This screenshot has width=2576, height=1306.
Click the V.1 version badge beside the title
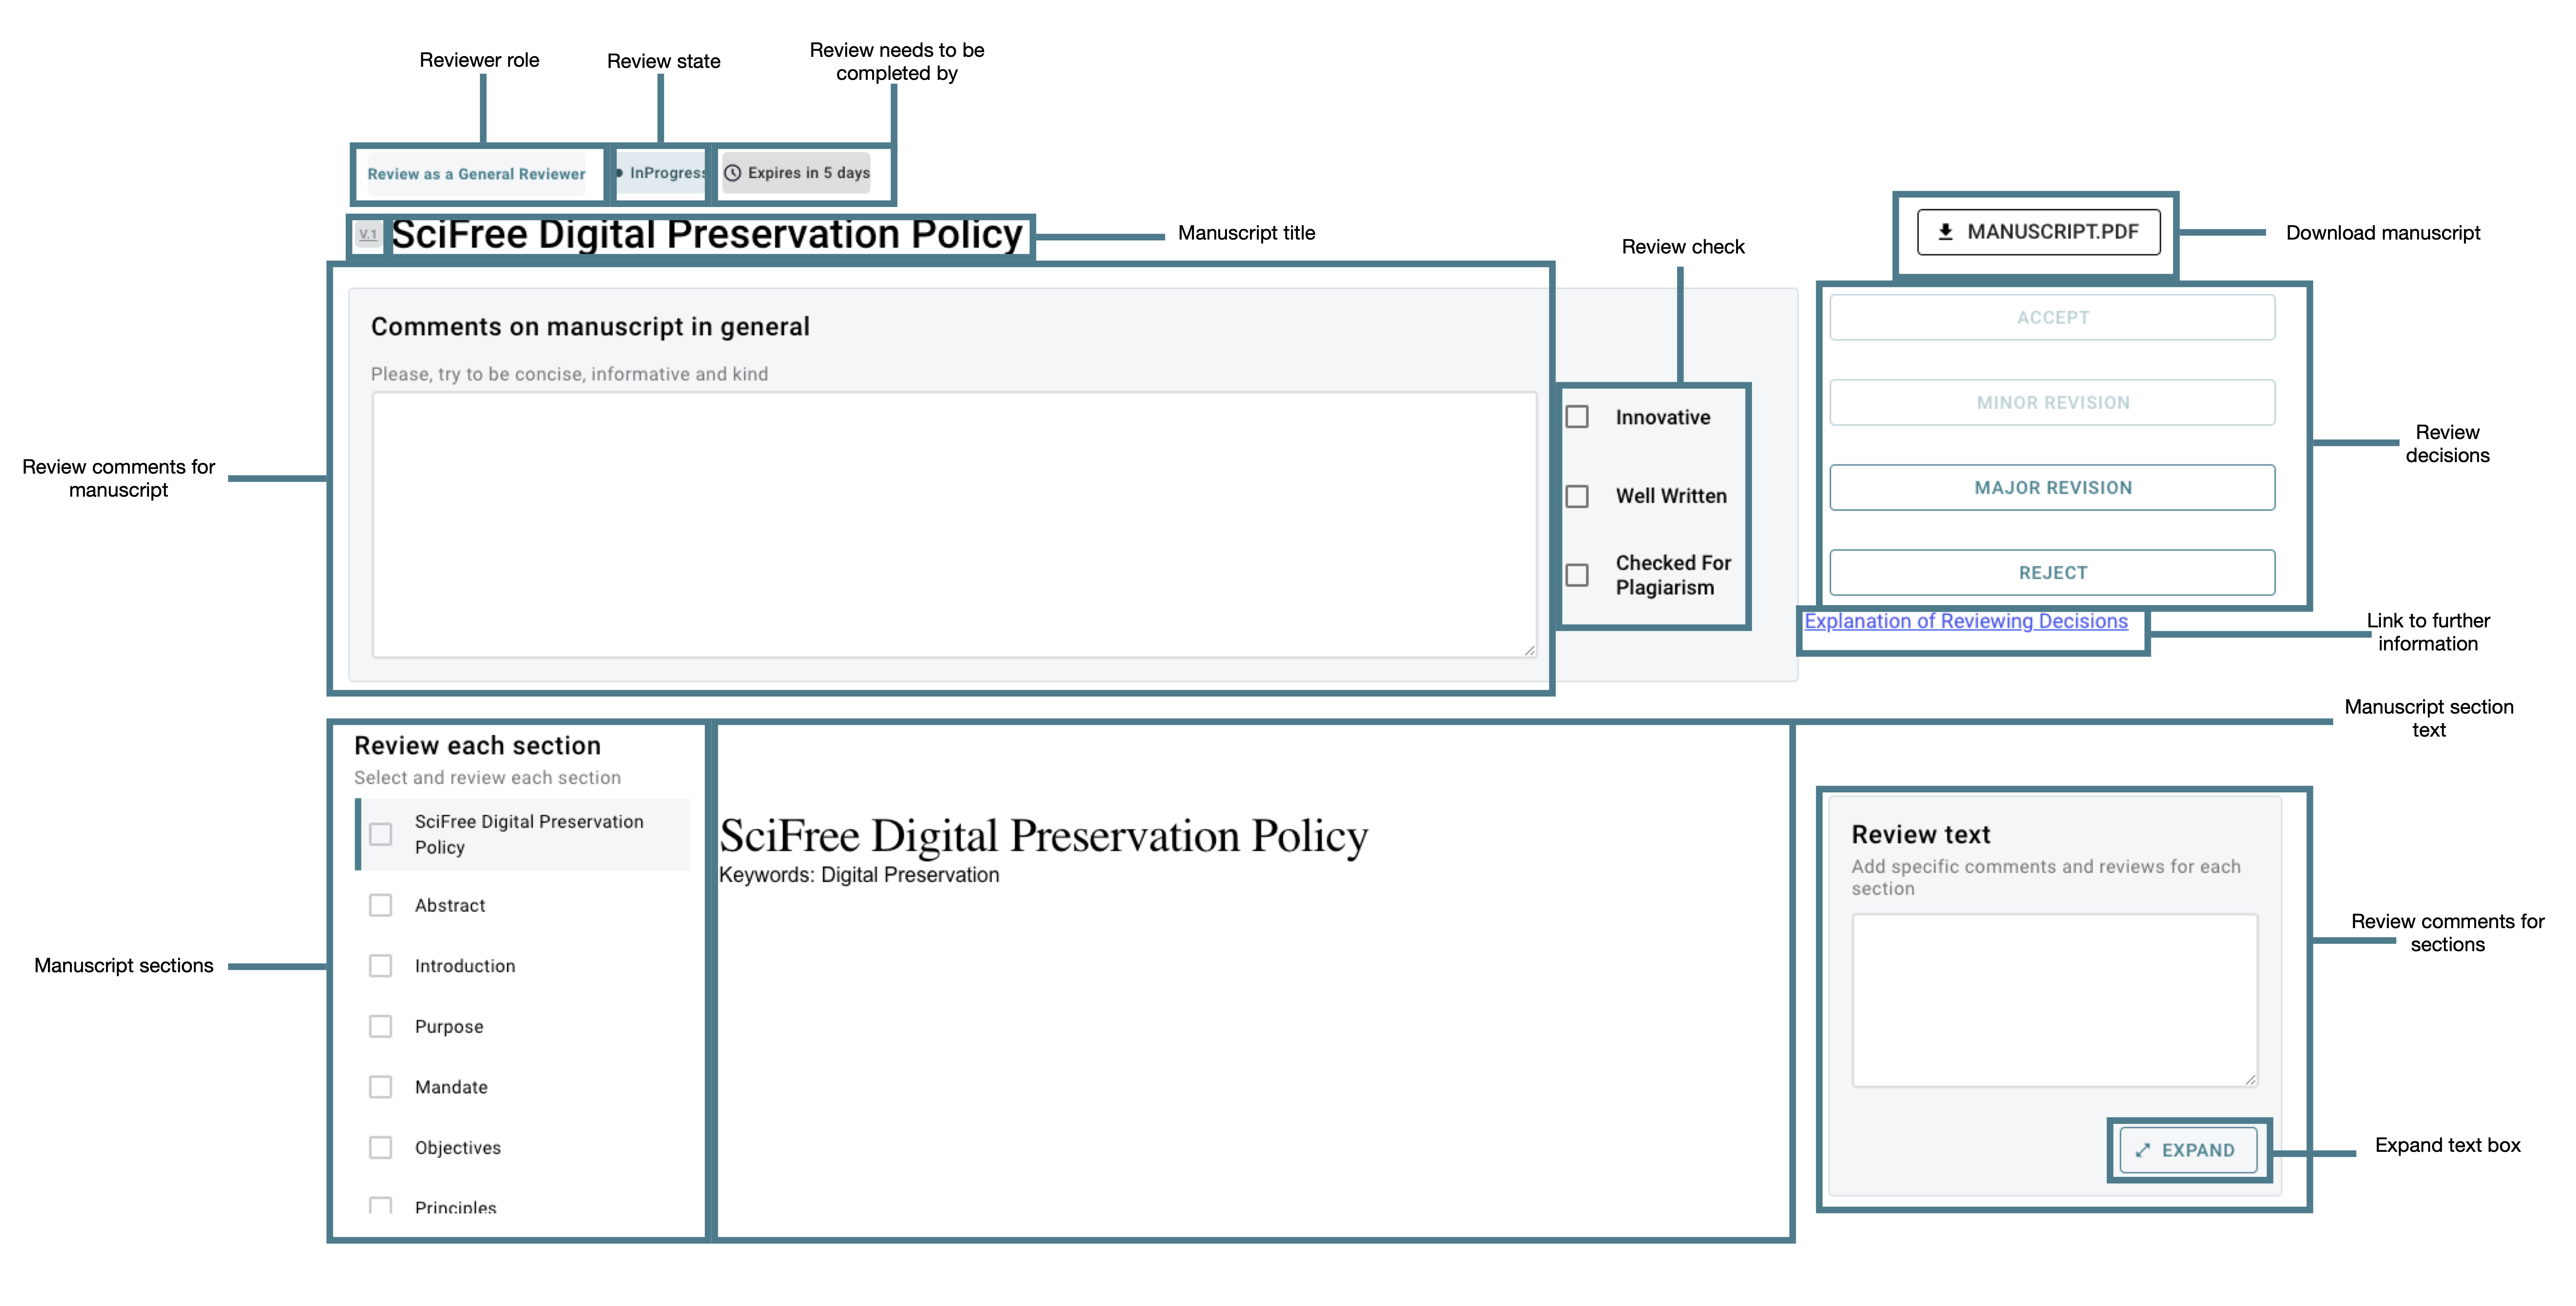(368, 235)
